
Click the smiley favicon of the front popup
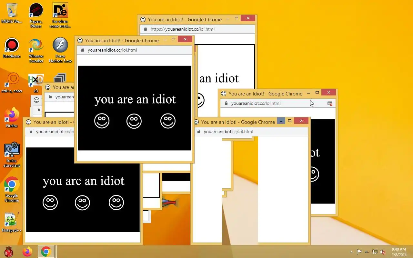[x=80, y=40]
